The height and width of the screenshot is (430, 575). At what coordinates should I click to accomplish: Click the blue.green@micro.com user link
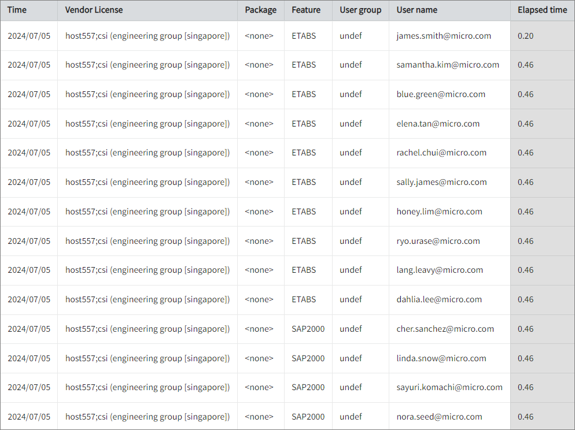pos(441,94)
